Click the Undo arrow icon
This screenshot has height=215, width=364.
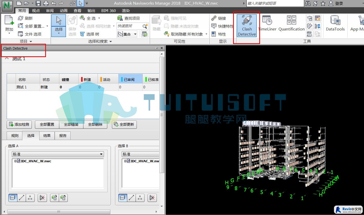[53, 3]
